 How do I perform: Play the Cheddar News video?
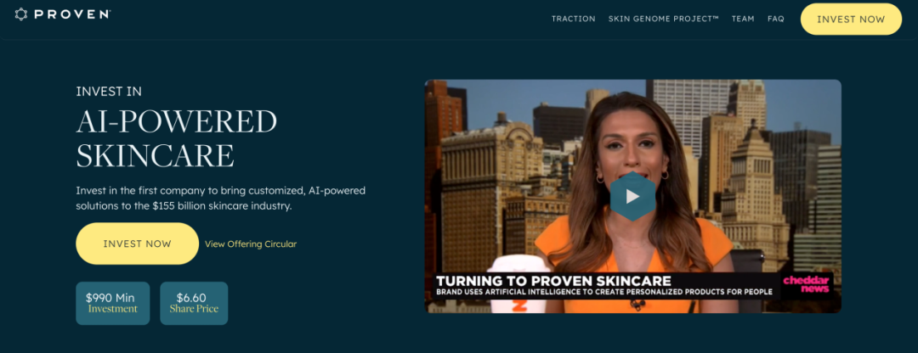pos(632,196)
